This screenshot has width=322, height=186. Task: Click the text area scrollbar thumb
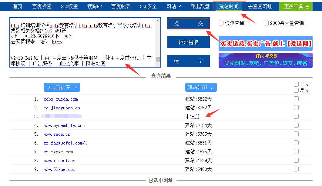[158, 59]
